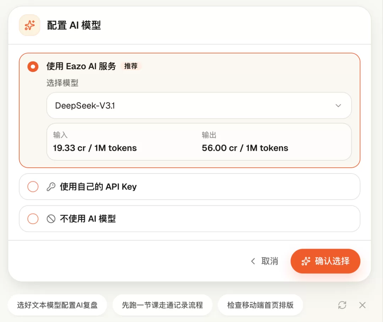Click sparkle icon inside 确认选择 button

(306, 261)
